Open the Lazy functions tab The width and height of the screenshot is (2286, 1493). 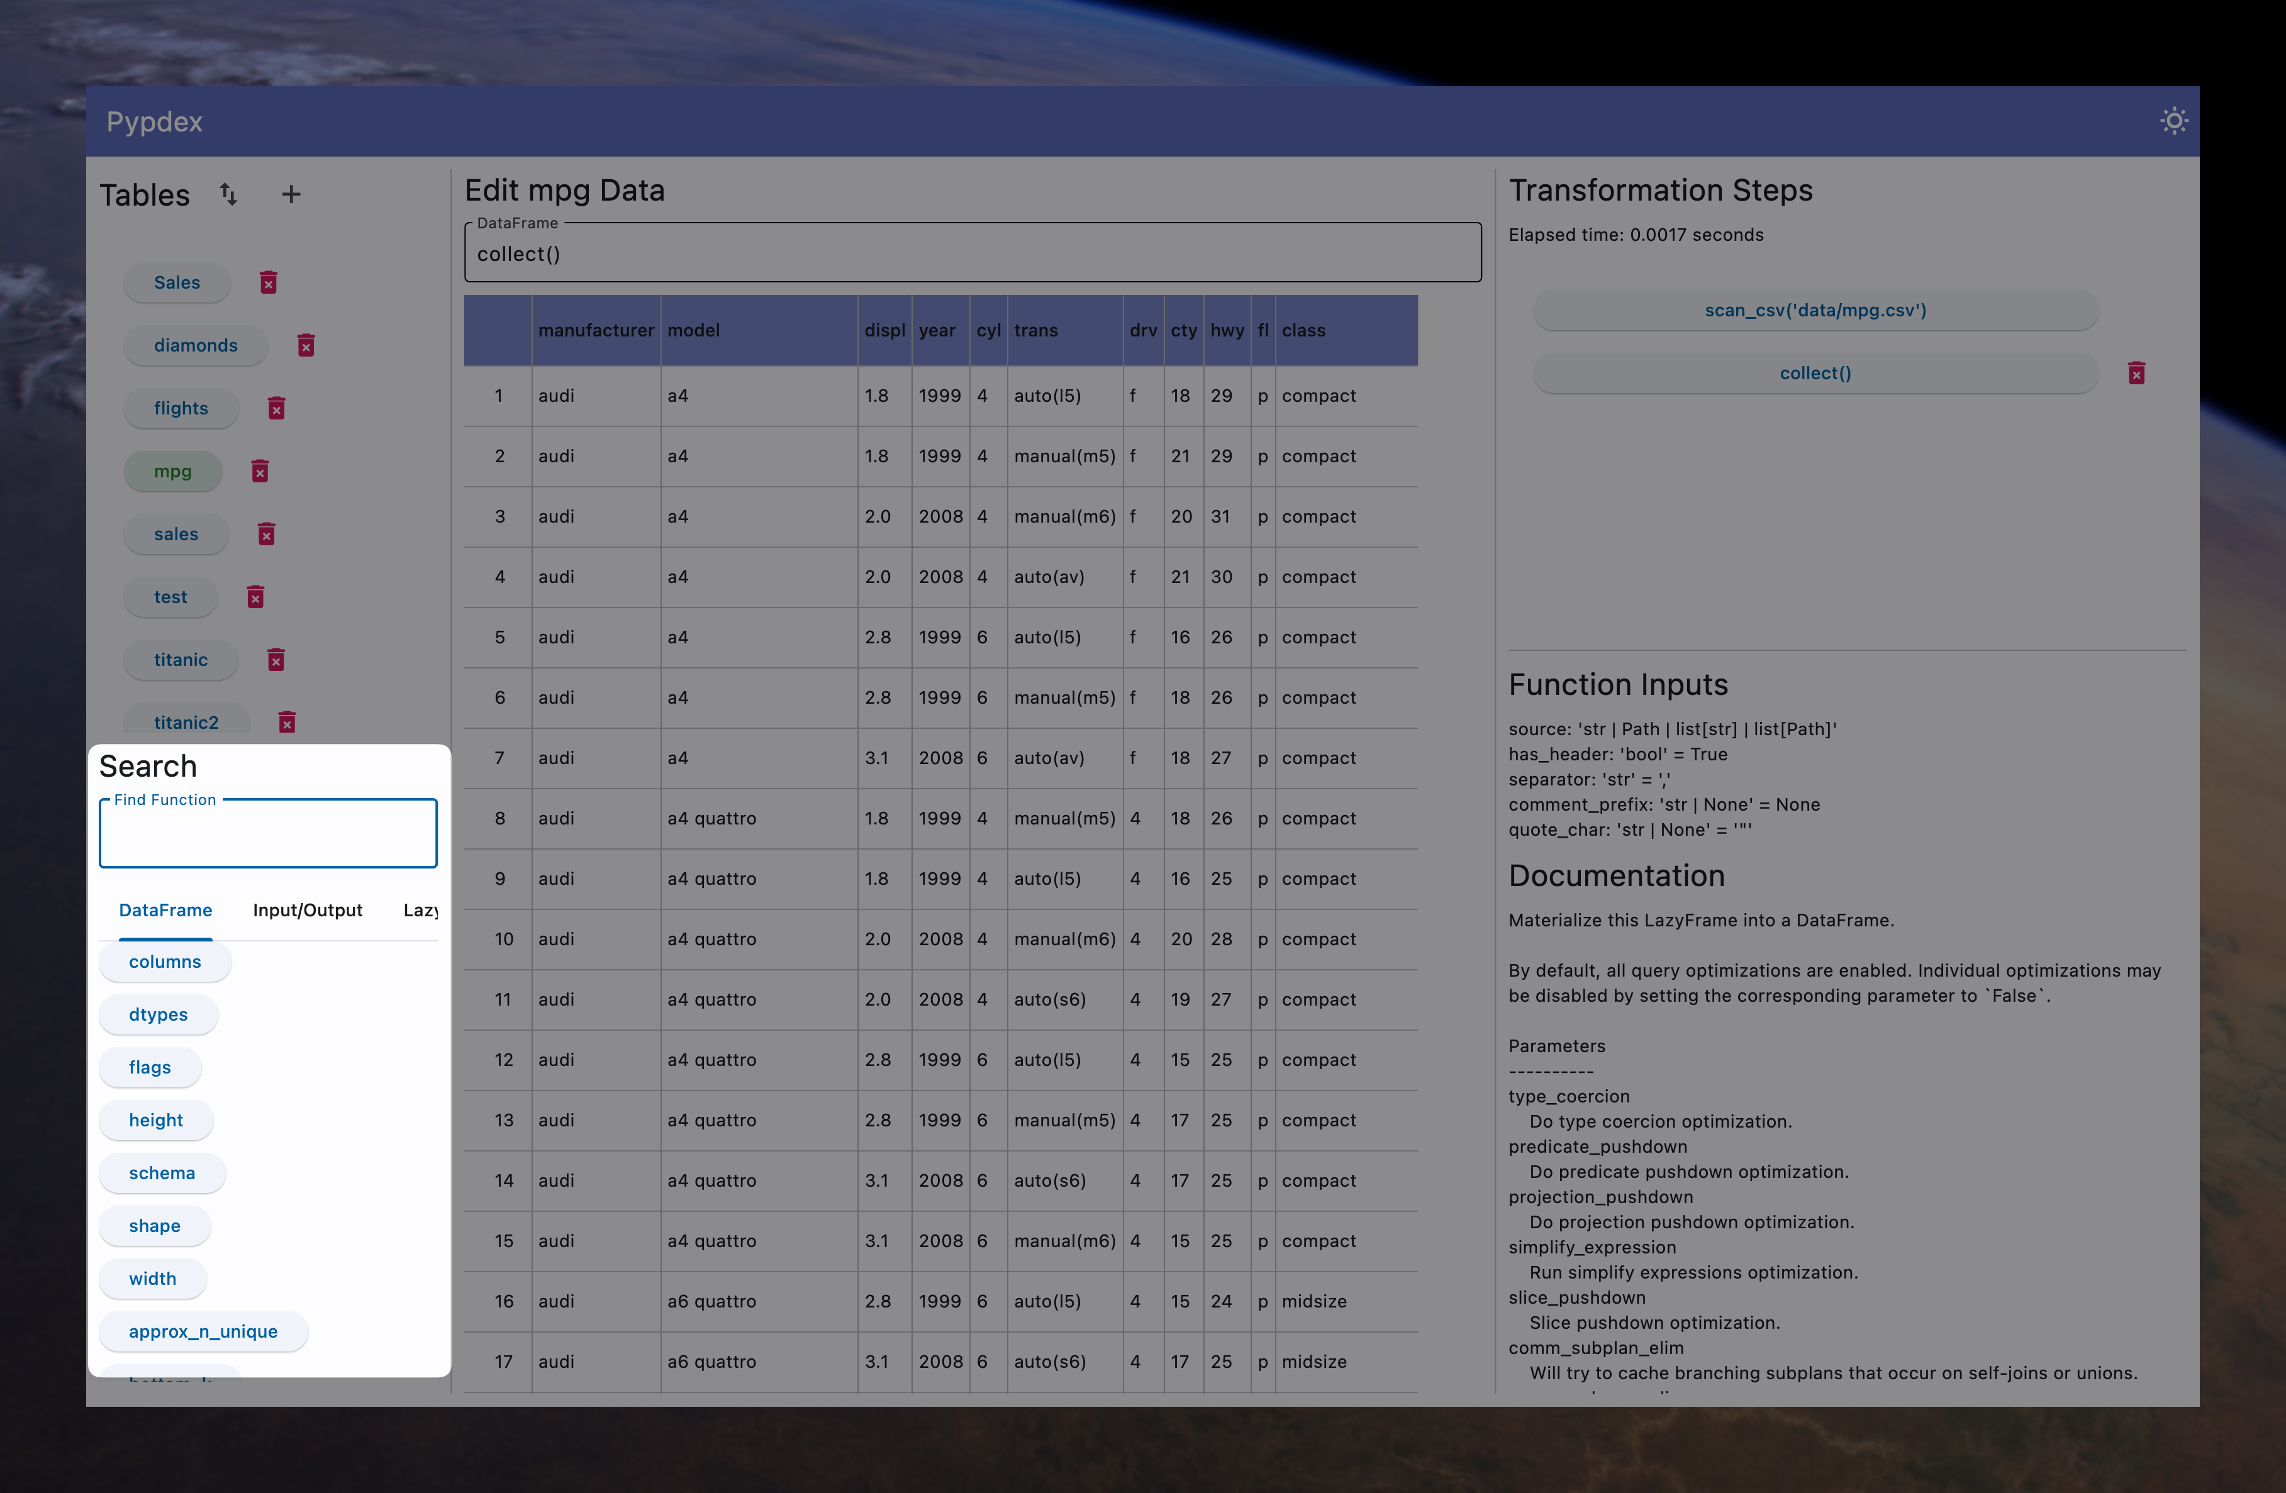(x=421, y=910)
